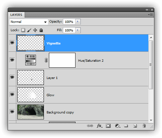Select the Hue/Saturation 2 layer mask thumbnail

point(62,60)
